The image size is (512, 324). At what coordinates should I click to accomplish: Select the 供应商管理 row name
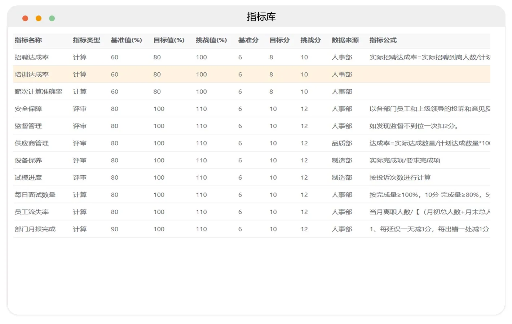(x=32, y=143)
